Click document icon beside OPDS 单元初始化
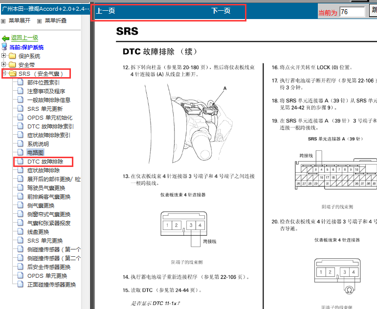The image size is (377, 309). pos(21,118)
